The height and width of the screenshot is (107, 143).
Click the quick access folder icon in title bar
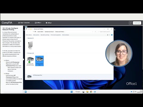[31, 29]
